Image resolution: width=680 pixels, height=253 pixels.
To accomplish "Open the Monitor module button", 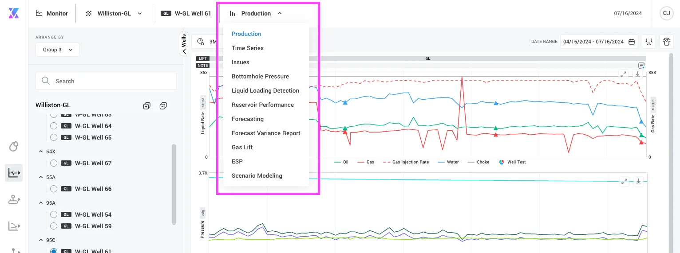I will [52, 13].
